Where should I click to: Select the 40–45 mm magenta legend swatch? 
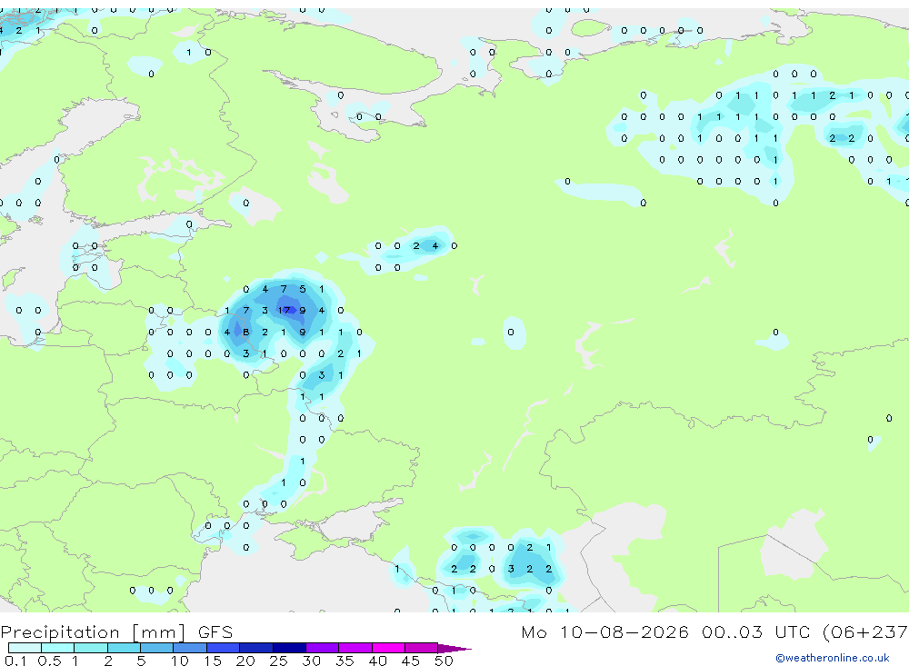click(388, 648)
